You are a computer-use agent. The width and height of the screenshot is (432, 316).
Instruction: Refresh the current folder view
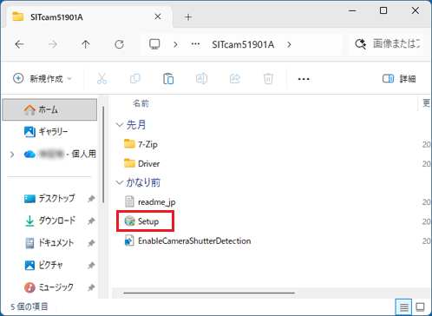click(x=119, y=44)
